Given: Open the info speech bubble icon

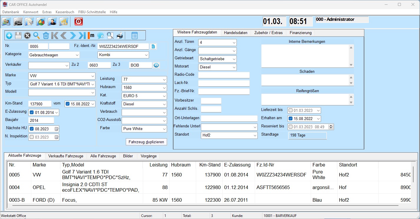Looking at the screenshot, I should click(x=100, y=36).
